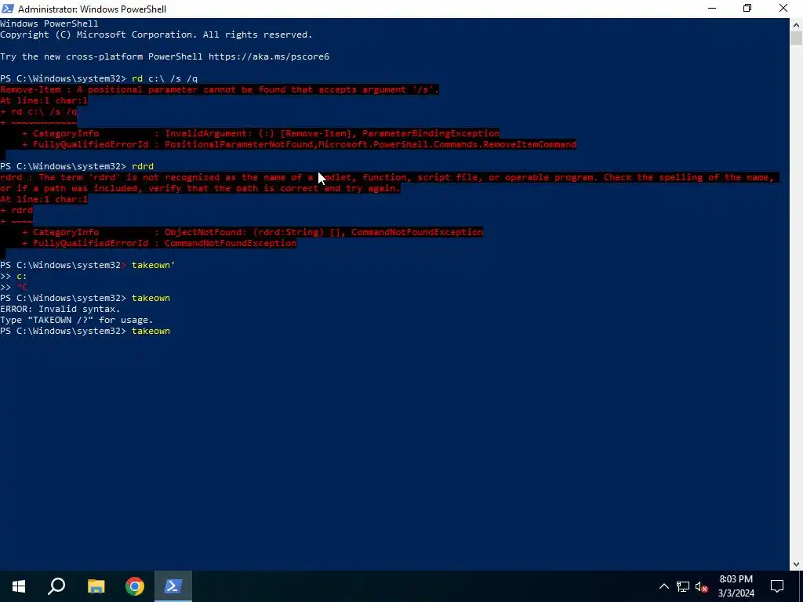Click the PowerShell icon in title bar
This screenshot has width=803, height=602.
pos(8,9)
